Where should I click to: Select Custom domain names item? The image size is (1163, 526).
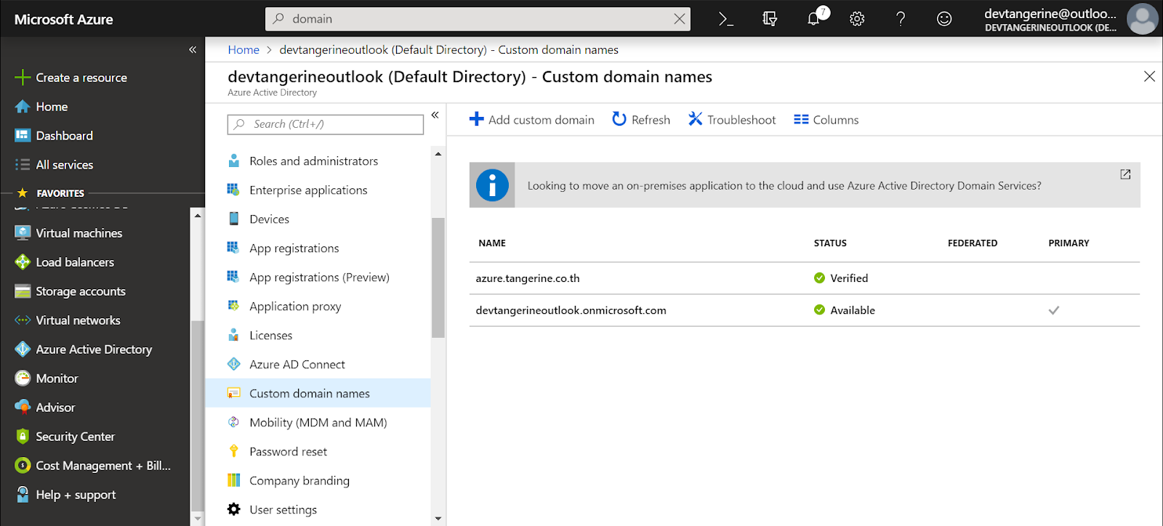pos(318,393)
